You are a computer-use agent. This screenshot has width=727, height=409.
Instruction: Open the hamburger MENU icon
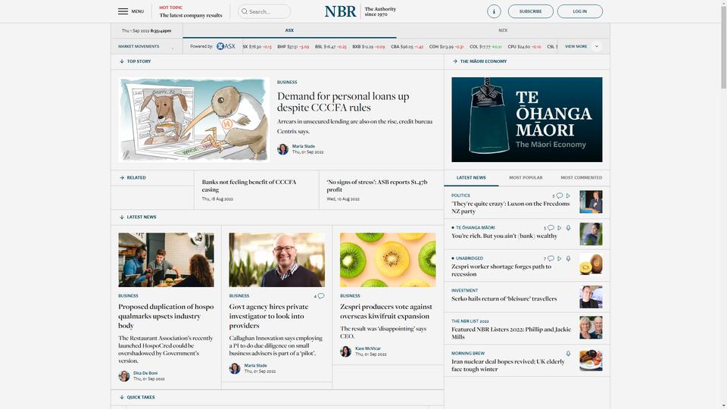[123, 11]
